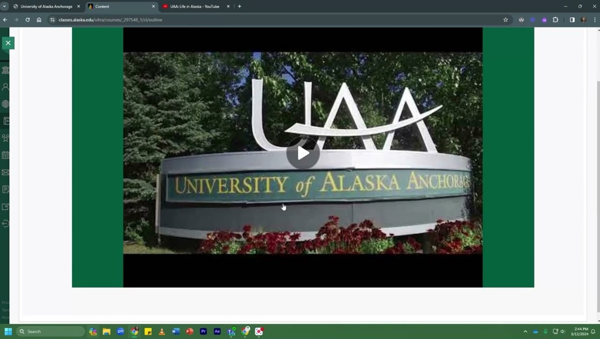Open Messages envelope icon in sidebar
This screenshot has width=600, height=339.
tap(6, 173)
